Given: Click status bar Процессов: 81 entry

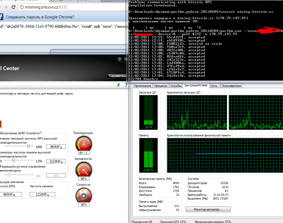Looking at the screenshot, I should coord(142,222).
